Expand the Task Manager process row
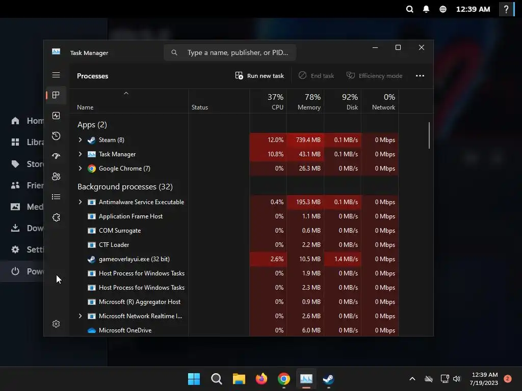The height and width of the screenshot is (391, 522). (x=80, y=154)
